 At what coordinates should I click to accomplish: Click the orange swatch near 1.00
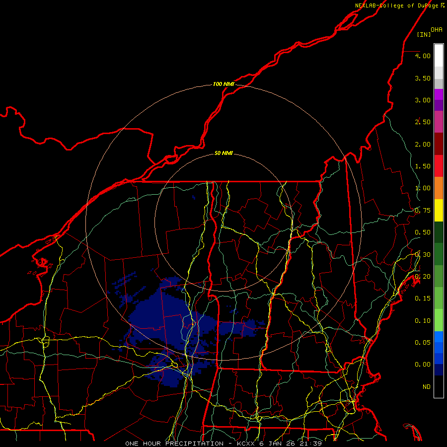[x=439, y=188]
